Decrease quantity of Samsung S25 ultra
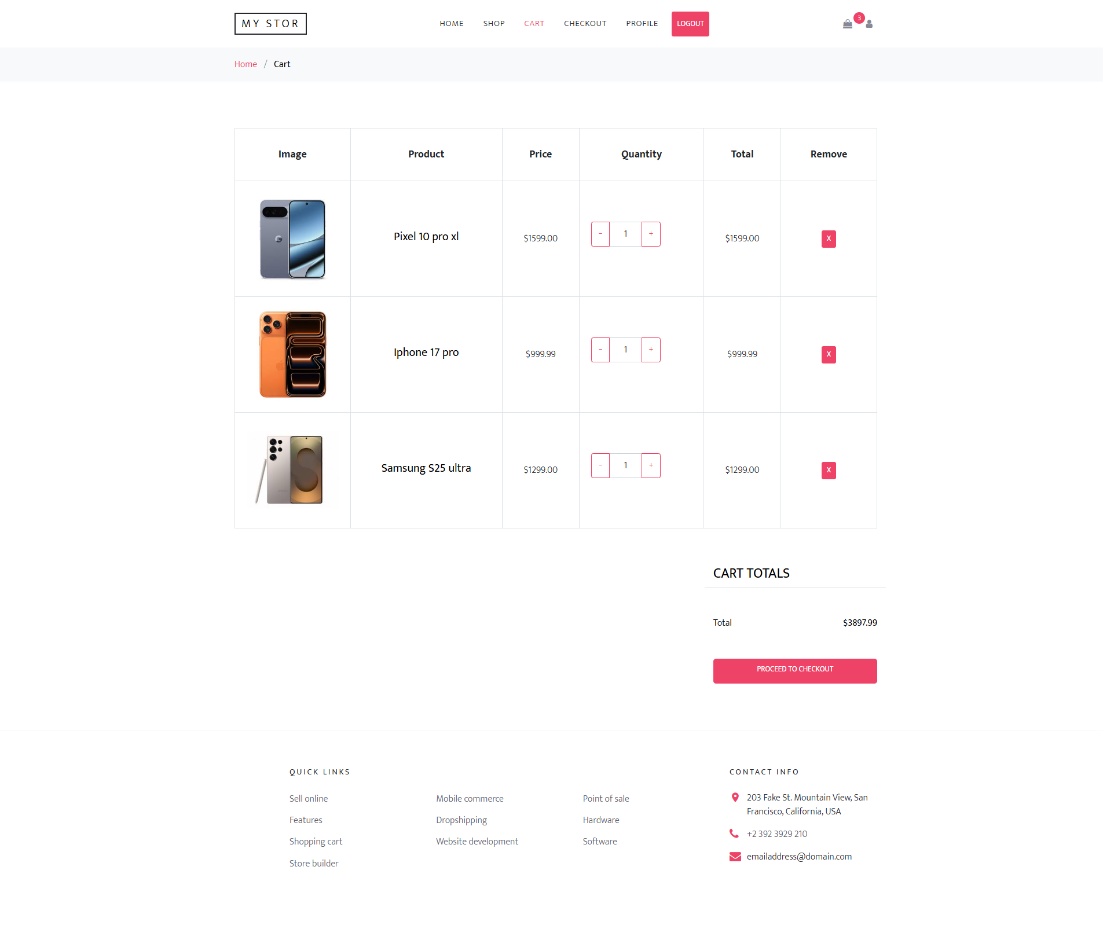This screenshot has width=1103, height=929. coord(600,465)
